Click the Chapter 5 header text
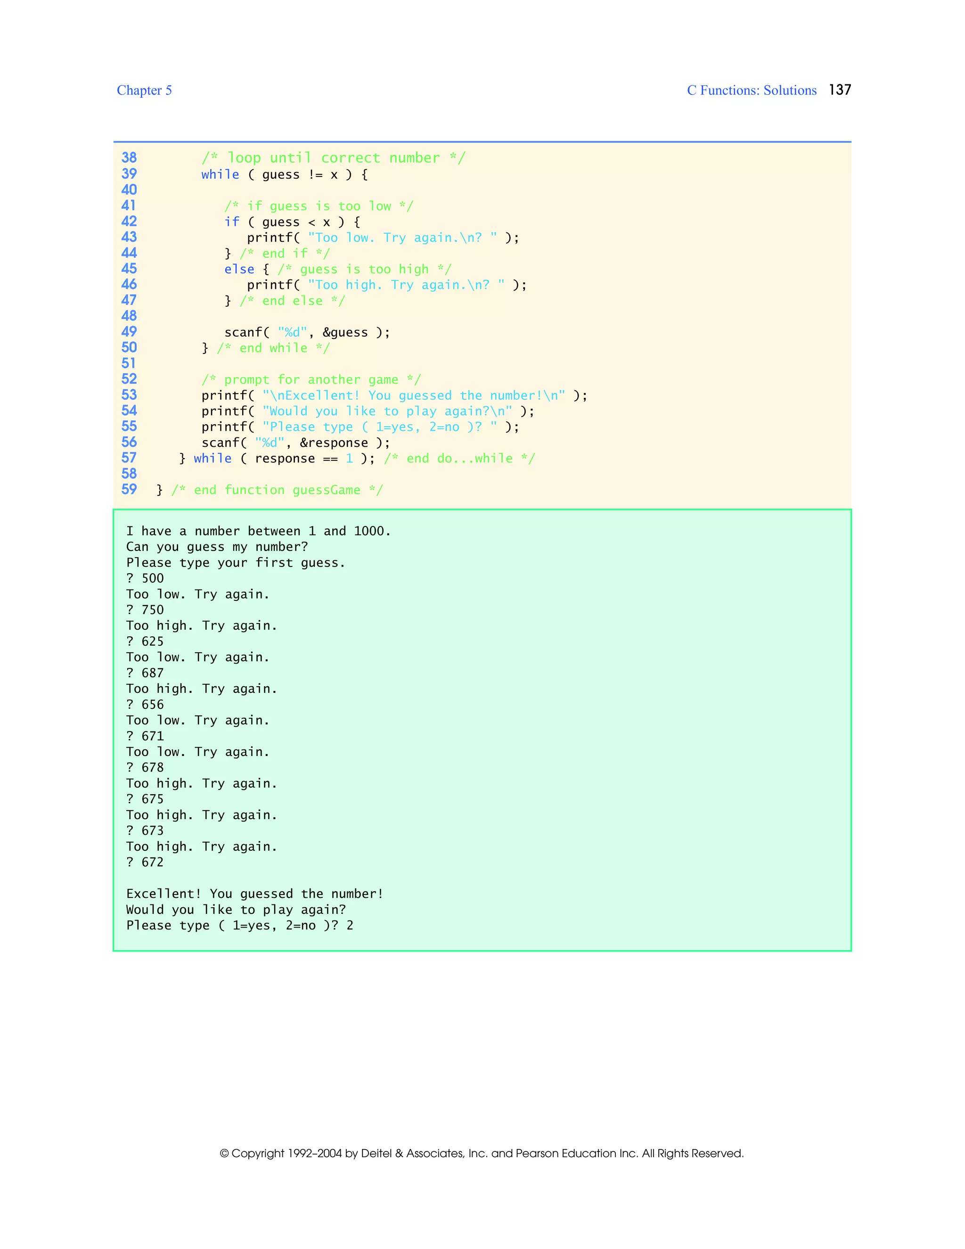Screen dimensions: 965x1249 (x=144, y=90)
